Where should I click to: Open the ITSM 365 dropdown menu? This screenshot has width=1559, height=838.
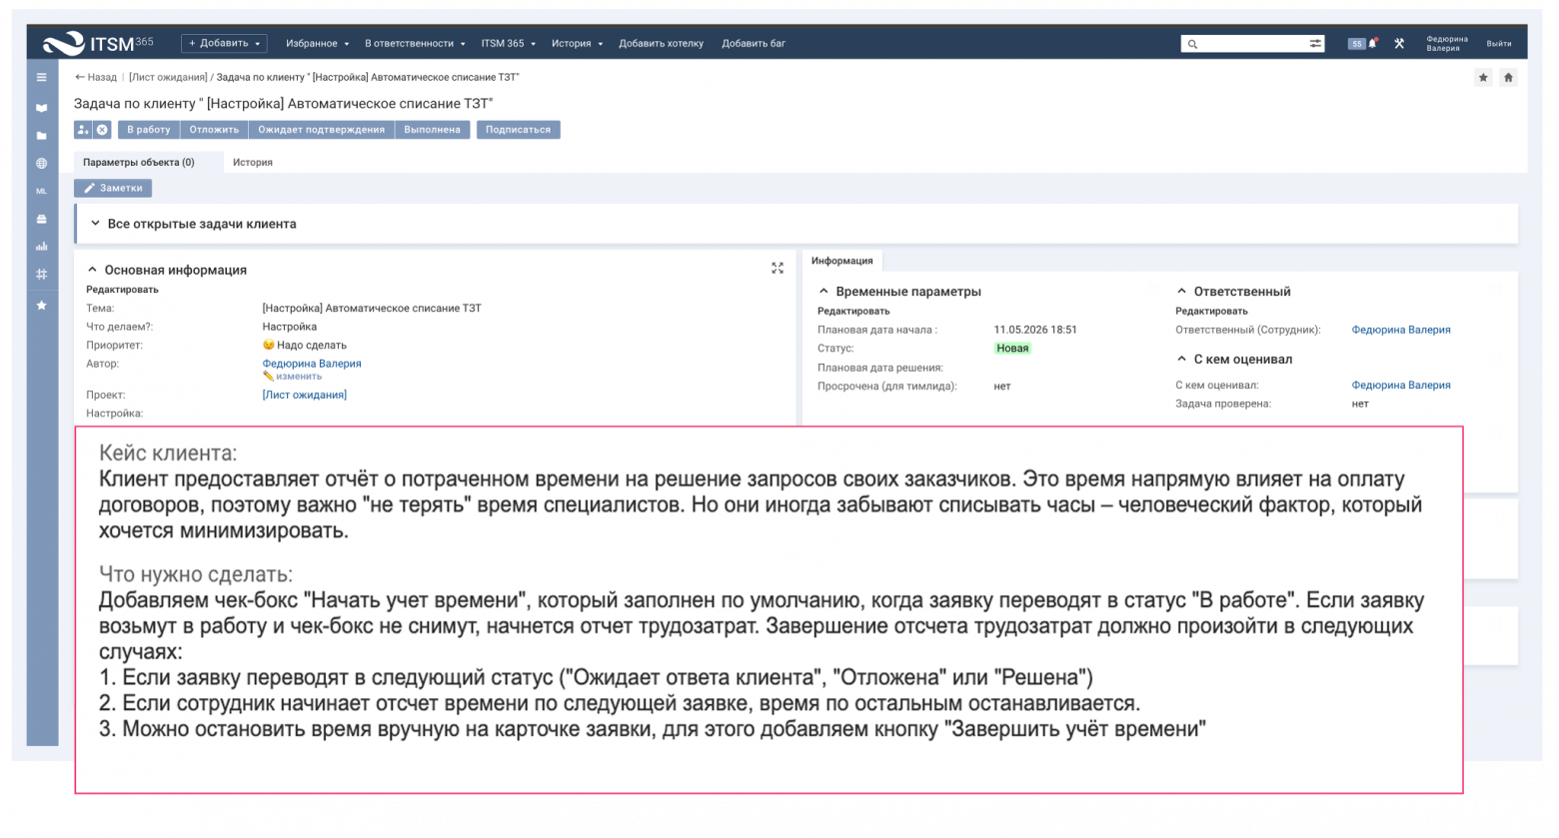point(508,43)
